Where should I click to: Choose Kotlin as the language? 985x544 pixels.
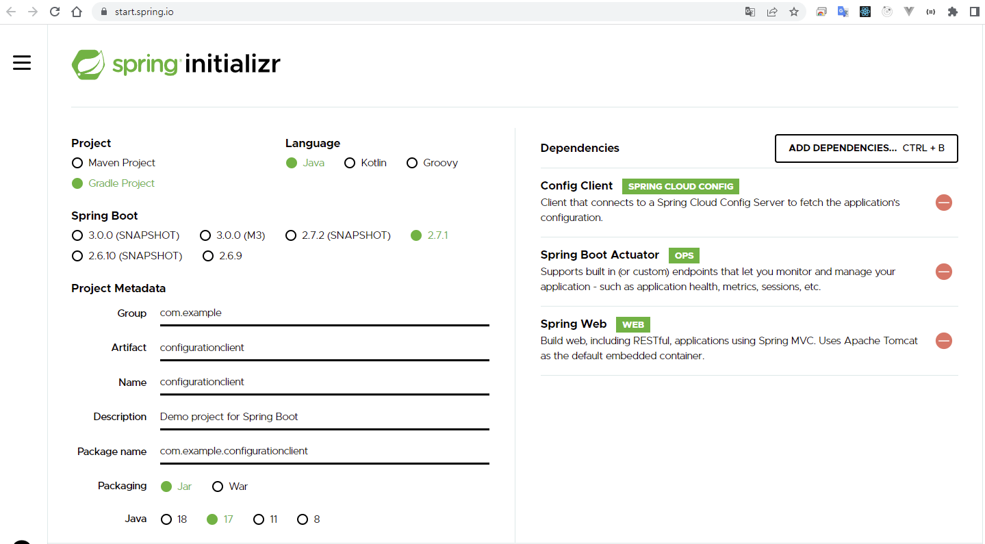click(x=366, y=163)
